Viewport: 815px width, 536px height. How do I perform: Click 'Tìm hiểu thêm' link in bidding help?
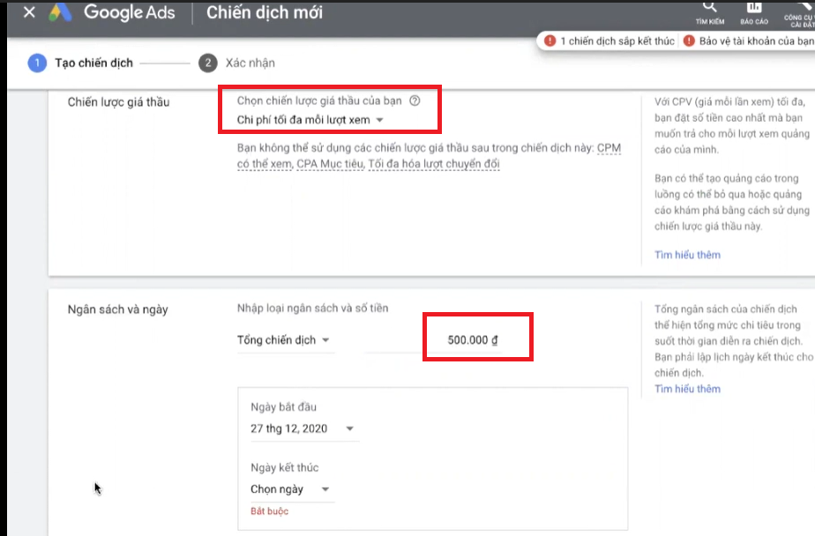click(x=687, y=255)
